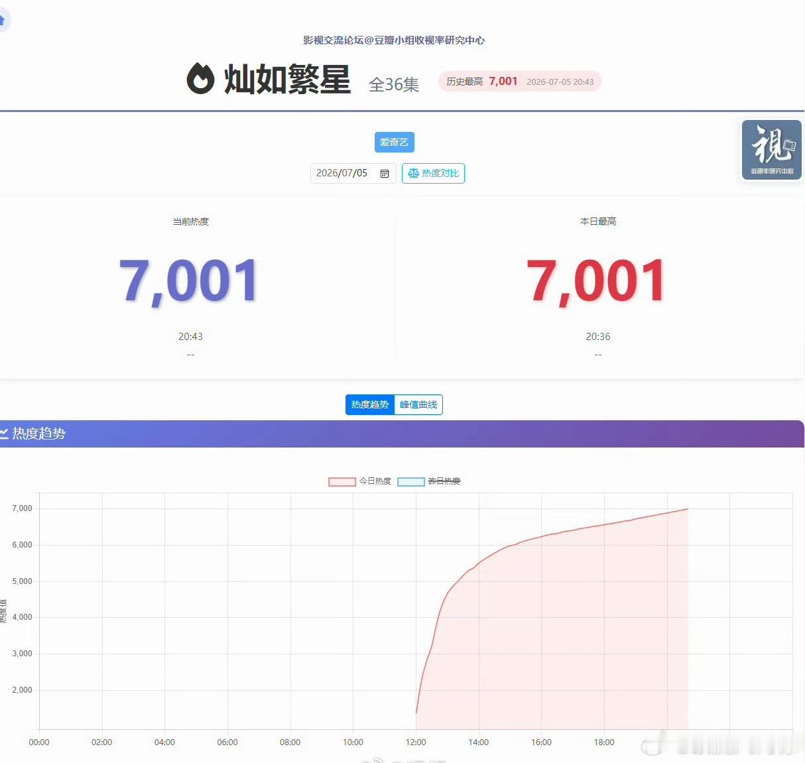805x763 pixels.
Task: Click the 历史最高 7,001 badge
Action: click(520, 82)
